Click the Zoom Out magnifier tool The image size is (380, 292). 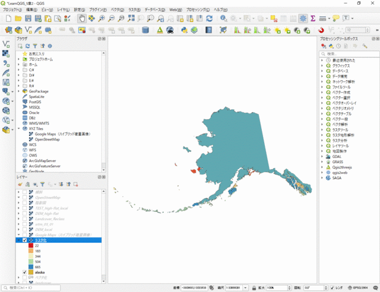point(111,18)
